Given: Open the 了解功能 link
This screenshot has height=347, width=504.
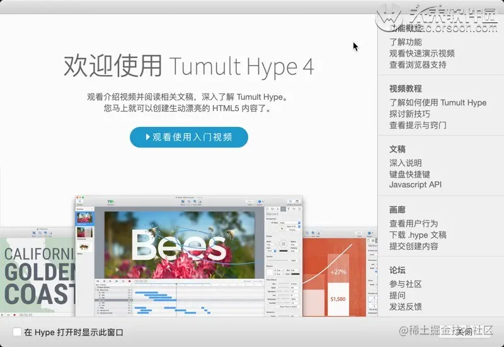Looking at the screenshot, I should (x=405, y=42).
